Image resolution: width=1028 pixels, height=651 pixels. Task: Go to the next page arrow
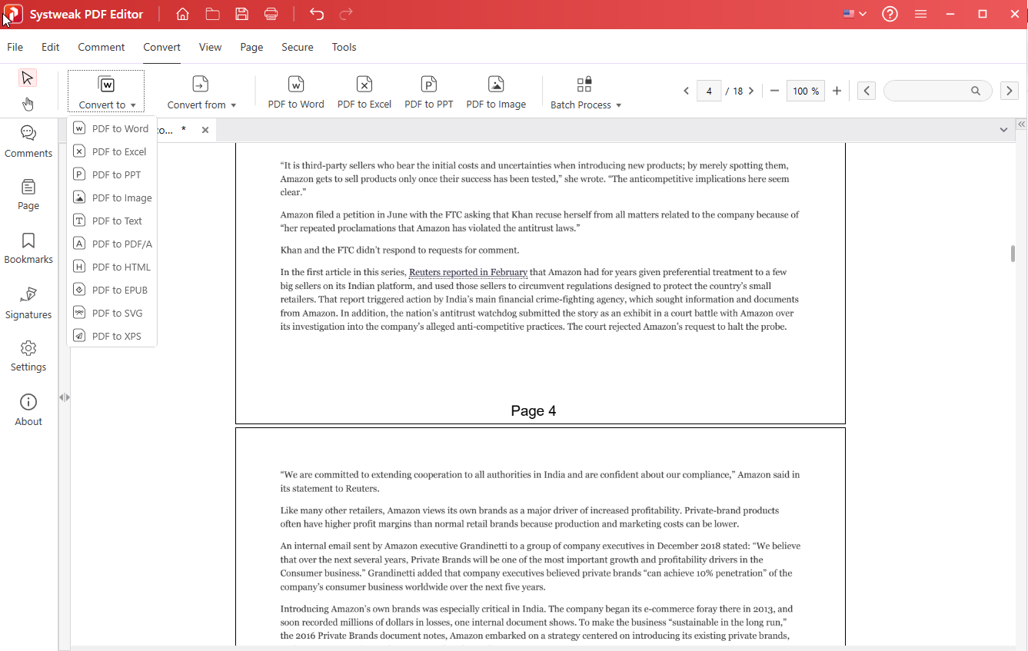click(x=751, y=91)
